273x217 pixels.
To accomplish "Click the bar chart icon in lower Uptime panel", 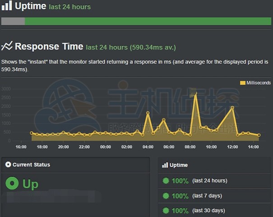I will pyautogui.click(x=165, y=165).
